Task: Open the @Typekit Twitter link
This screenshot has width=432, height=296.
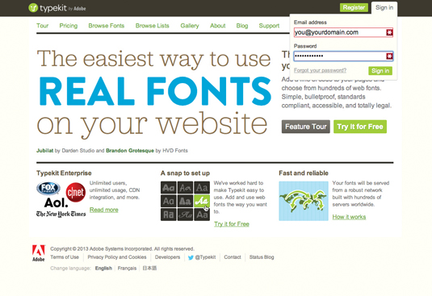Action: [205, 257]
